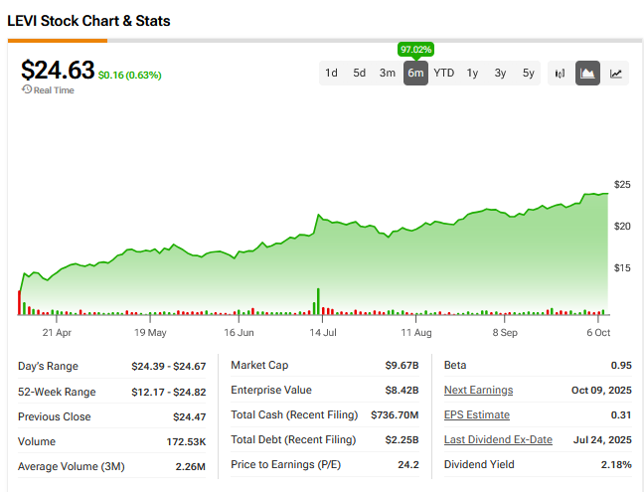Switch chart to YTD range

pyautogui.click(x=444, y=73)
